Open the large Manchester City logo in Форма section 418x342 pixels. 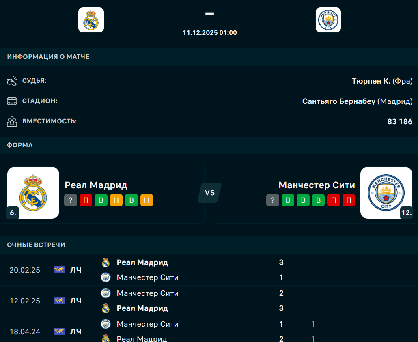(386, 193)
